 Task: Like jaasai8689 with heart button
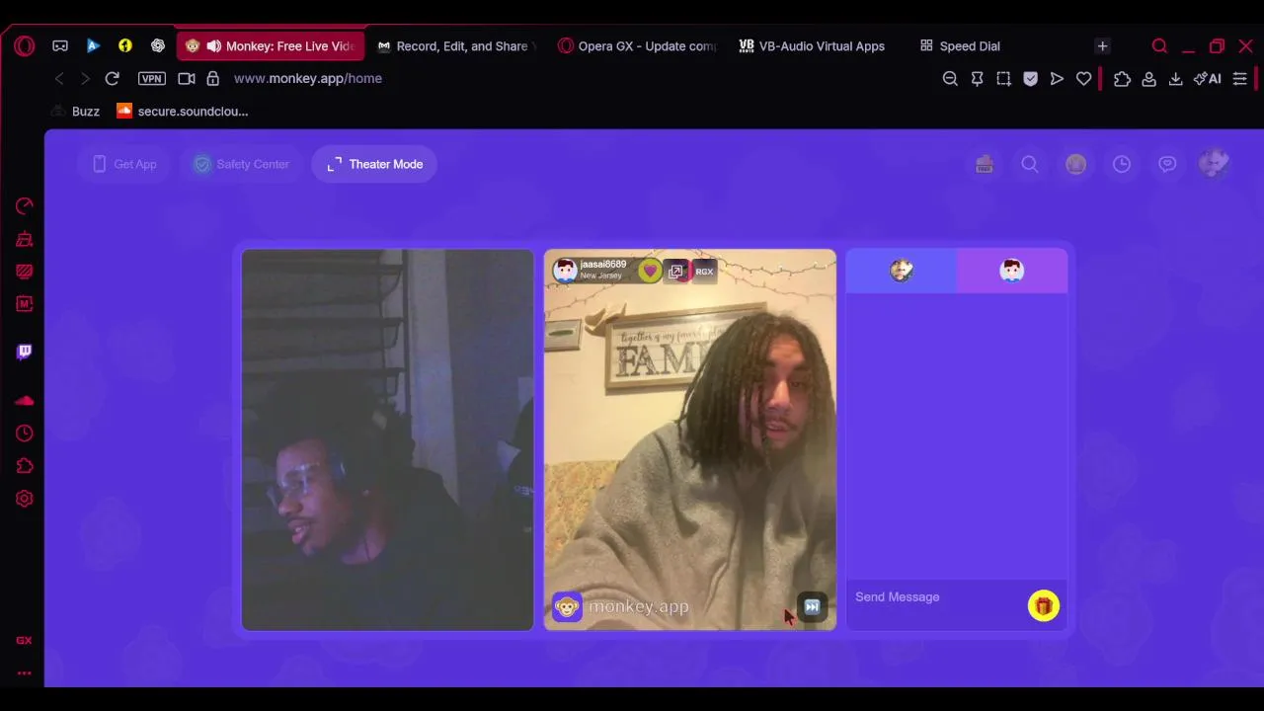pyautogui.click(x=650, y=271)
